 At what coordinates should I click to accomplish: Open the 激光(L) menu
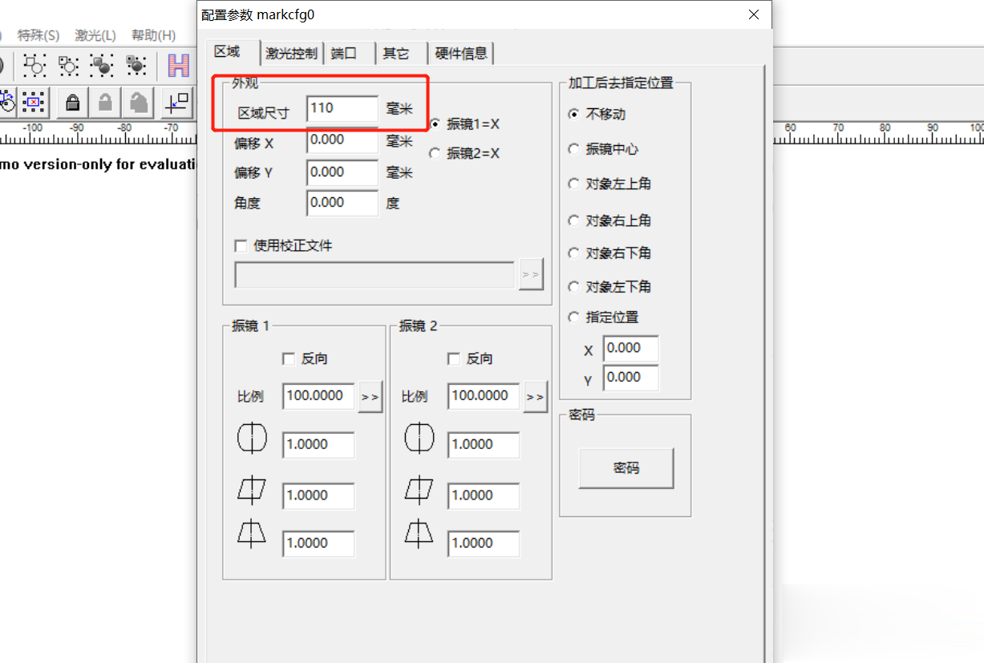(95, 35)
